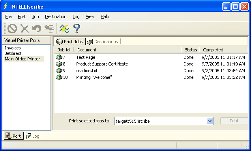The width and height of the screenshot is (251, 151).
Task: Sort by the Completed column header
Action: point(223,50)
